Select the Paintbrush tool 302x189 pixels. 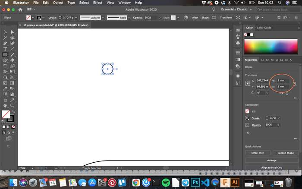click(13, 54)
